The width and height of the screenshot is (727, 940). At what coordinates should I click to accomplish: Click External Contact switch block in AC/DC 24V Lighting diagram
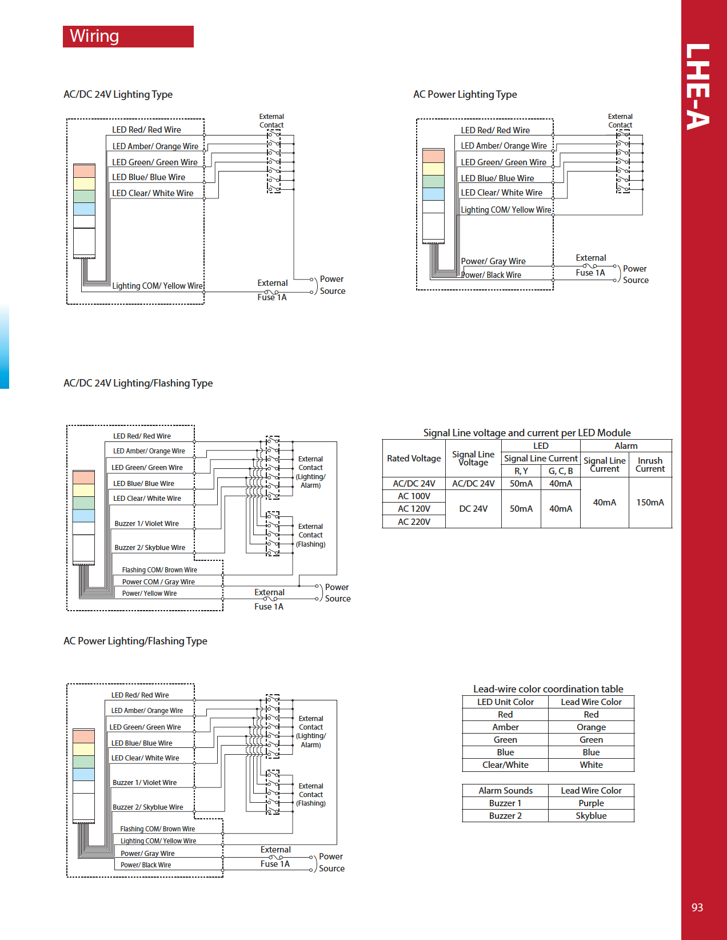click(274, 162)
